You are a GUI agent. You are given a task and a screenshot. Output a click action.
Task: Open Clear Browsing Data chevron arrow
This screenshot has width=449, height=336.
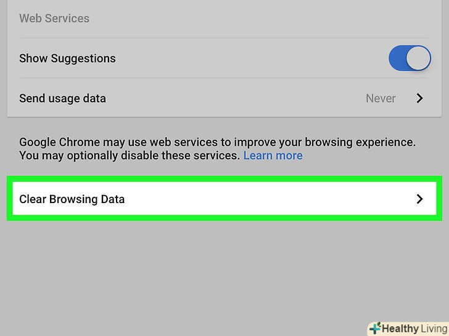point(419,199)
